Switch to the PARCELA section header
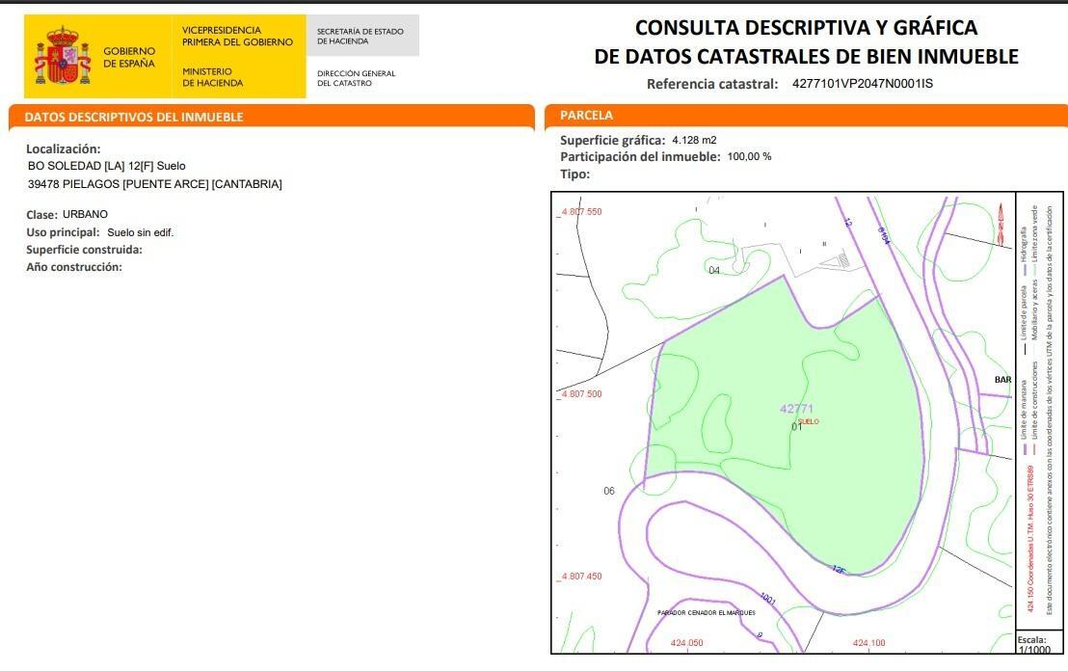This screenshot has height=671, width=1068. tap(588, 114)
